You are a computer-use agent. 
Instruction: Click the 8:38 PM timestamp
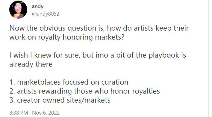coord(19,113)
